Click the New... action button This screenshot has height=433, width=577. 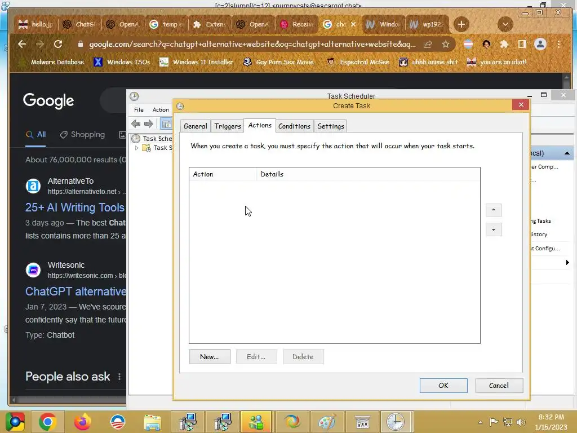[210, 357]
